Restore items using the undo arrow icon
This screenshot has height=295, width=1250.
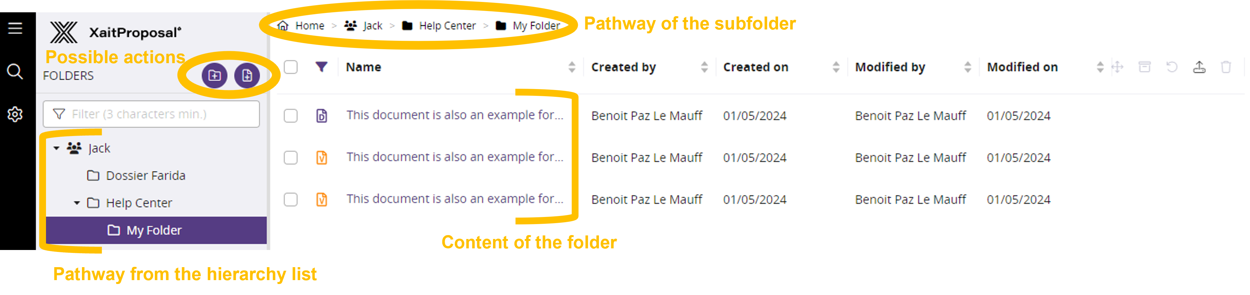[1172, 67]
